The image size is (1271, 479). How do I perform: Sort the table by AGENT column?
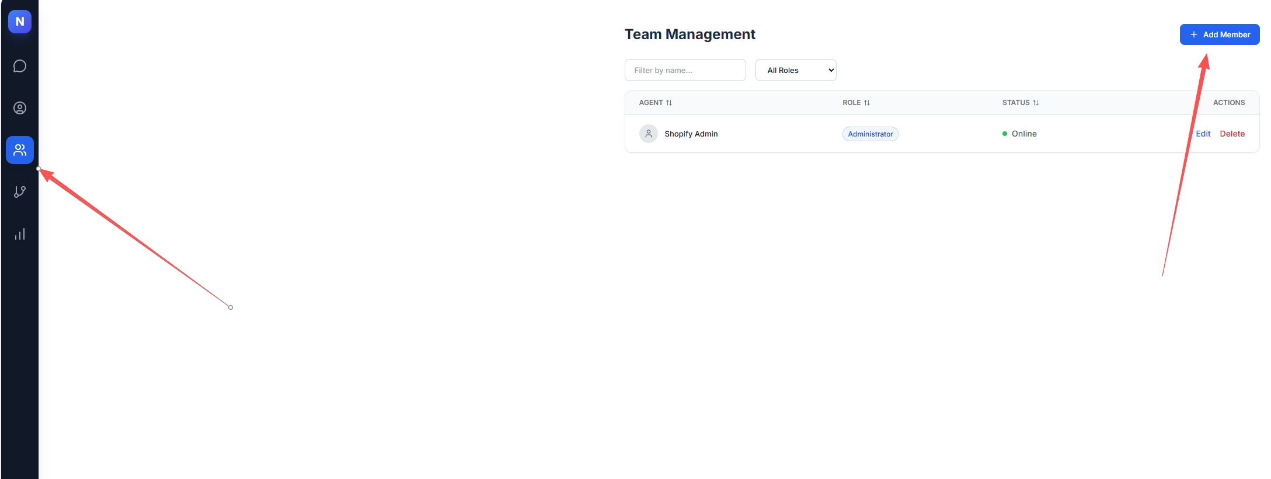point(655,103)
